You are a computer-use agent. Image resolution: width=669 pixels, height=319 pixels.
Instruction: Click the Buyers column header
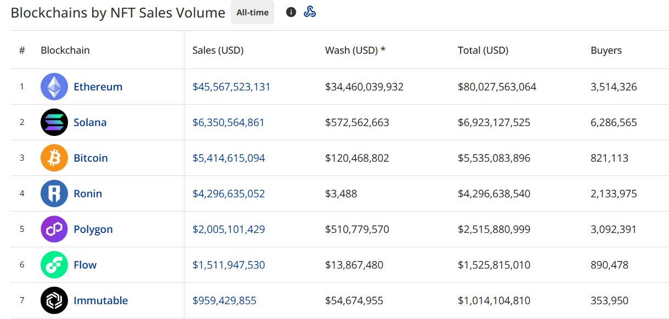click(606, 50)
